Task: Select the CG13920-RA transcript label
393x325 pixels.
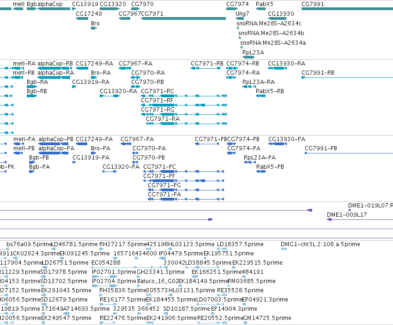Action: (118, 91)
